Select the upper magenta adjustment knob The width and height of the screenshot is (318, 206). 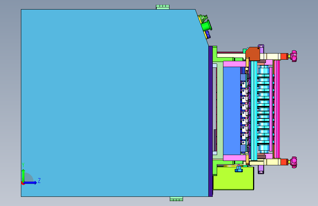point(293,56)
